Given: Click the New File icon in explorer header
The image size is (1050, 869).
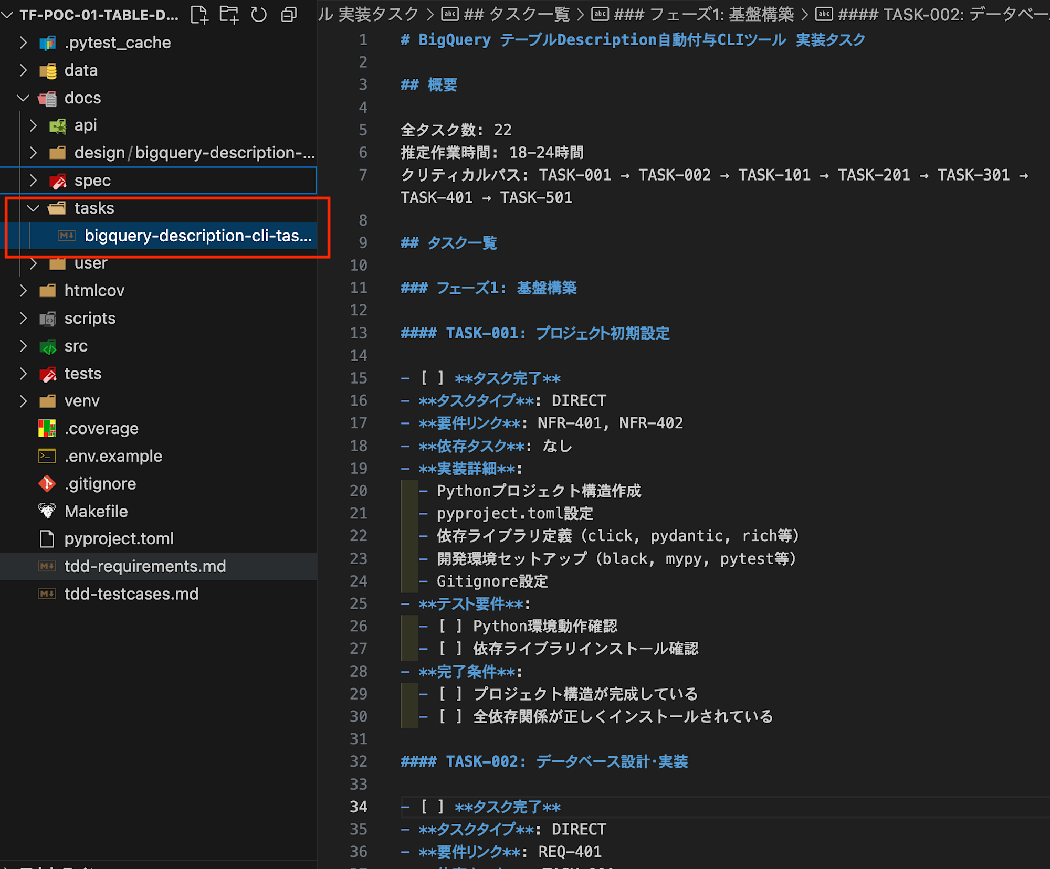Looking at the screenshot, I should click(199, 15).
